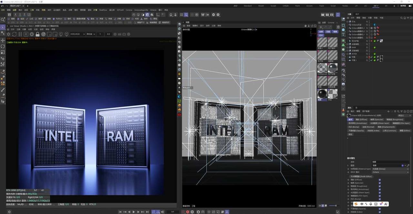Open Material type Glossy dropdown
413x214 pixels.
click(390, 169)
